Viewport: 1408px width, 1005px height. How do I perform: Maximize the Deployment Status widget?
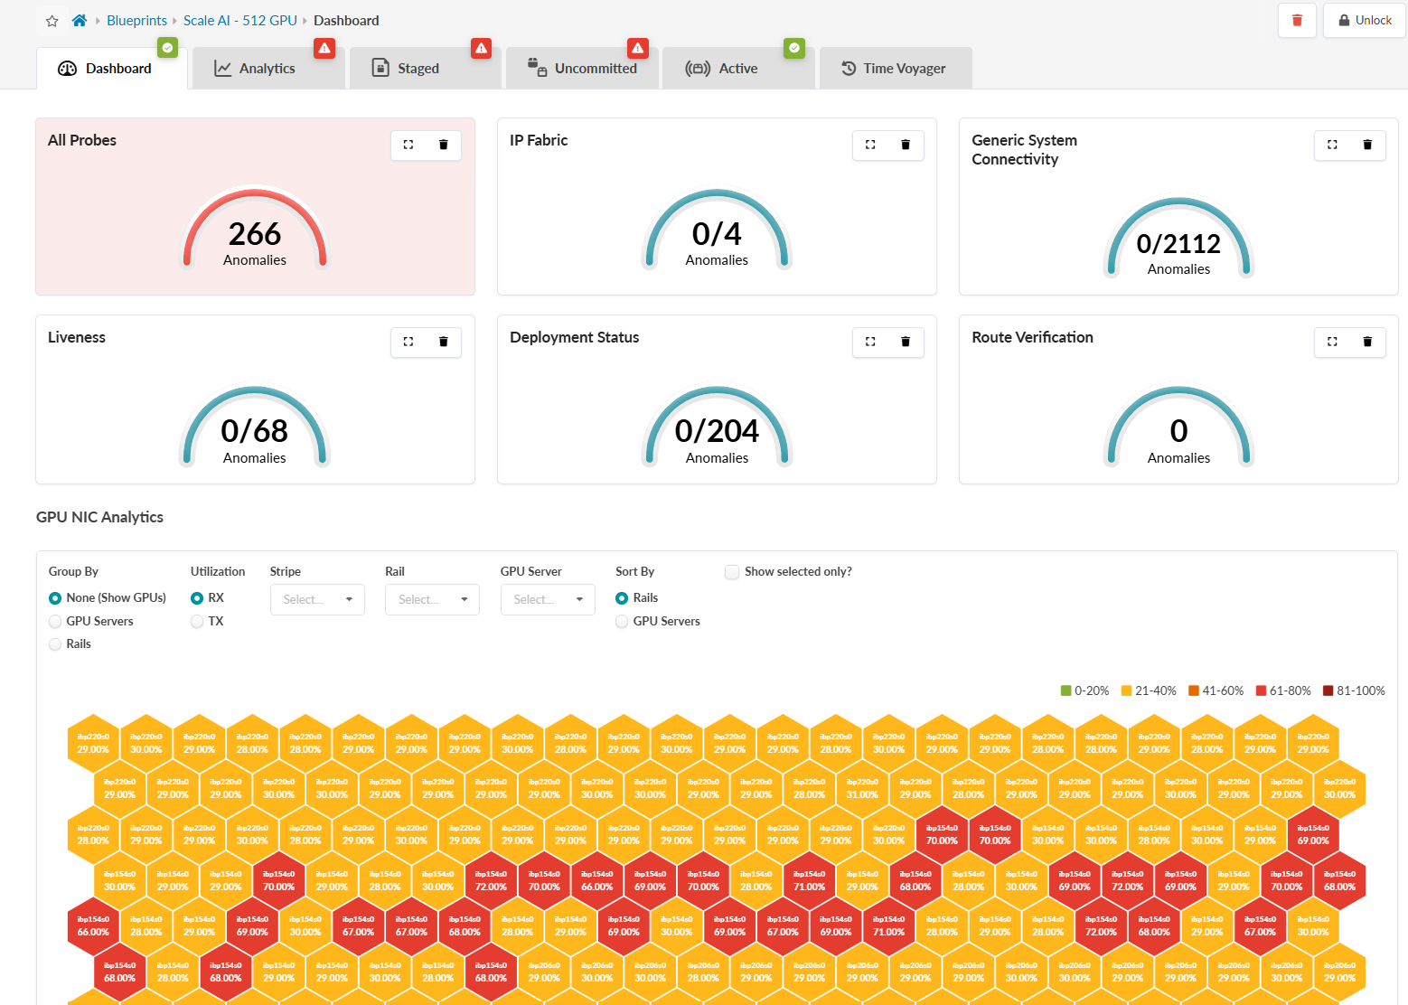click(x=870, y=342)
